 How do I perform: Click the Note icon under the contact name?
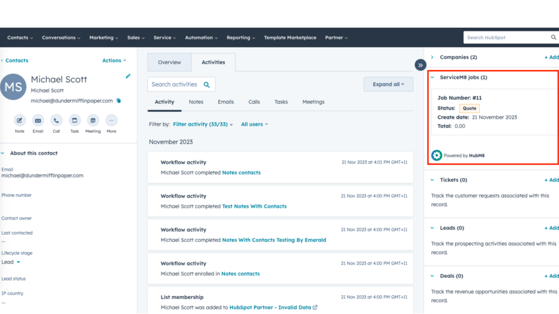click(x=19, y=121)
